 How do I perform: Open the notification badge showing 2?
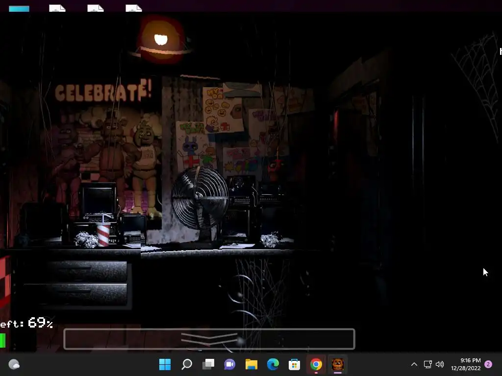pos(488,364)
